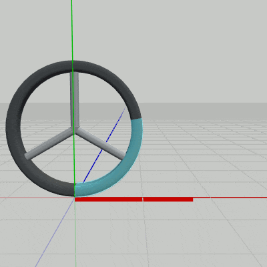Pick the lower-left gray spoke

click(49, 144)
